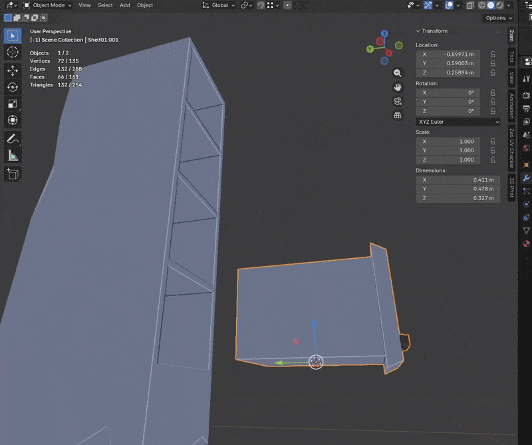Open the Global orientation dropdown
The height and width of the screenshot is (445, 532).
(219, 5)
